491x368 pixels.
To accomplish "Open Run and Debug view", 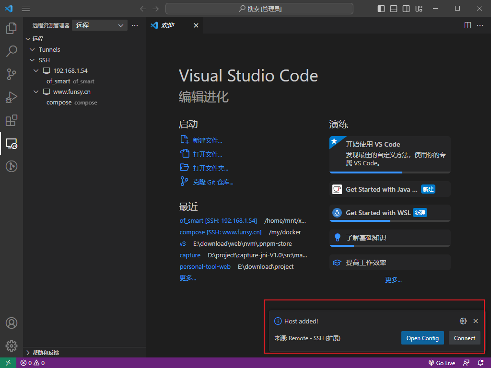I will (12, 97).
